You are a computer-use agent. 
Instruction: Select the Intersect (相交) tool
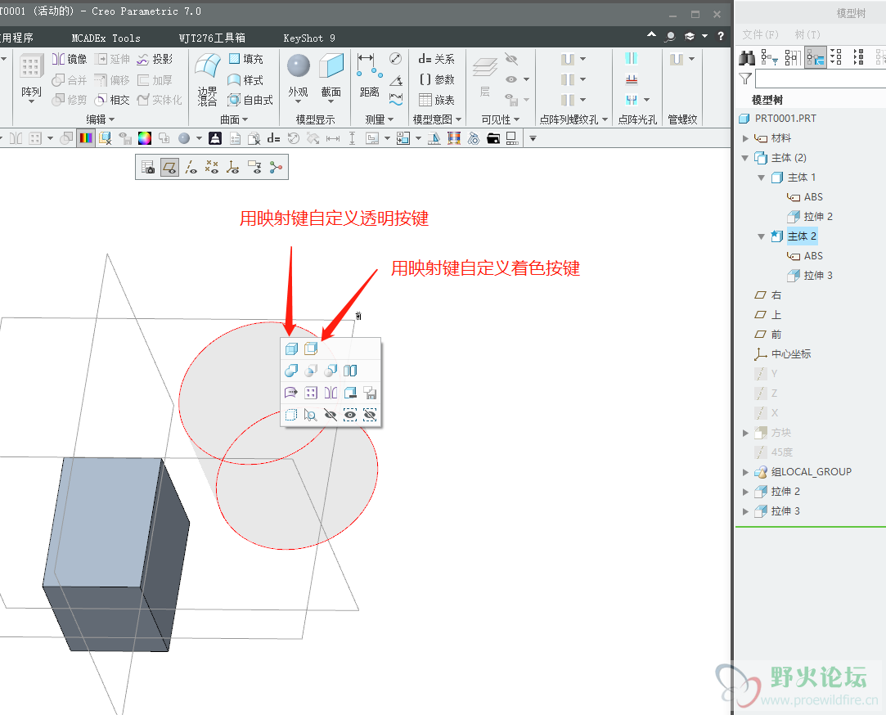(112, 100)
